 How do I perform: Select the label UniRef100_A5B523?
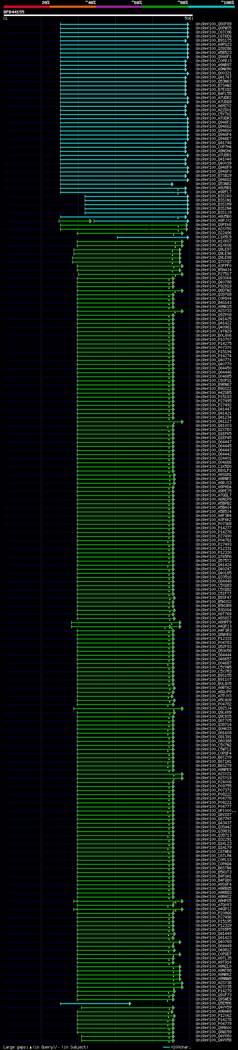click(x=213, y=53)
